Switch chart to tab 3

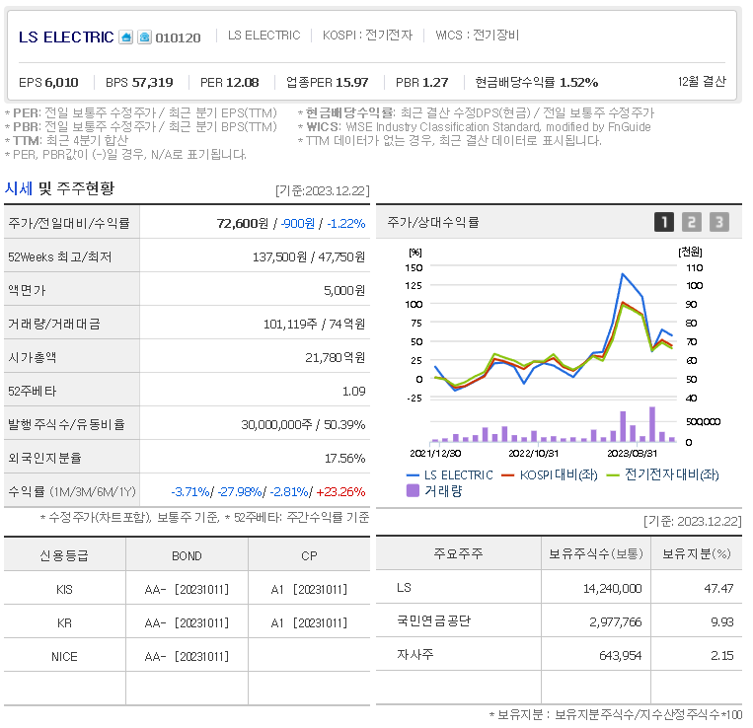coord(718,222)
